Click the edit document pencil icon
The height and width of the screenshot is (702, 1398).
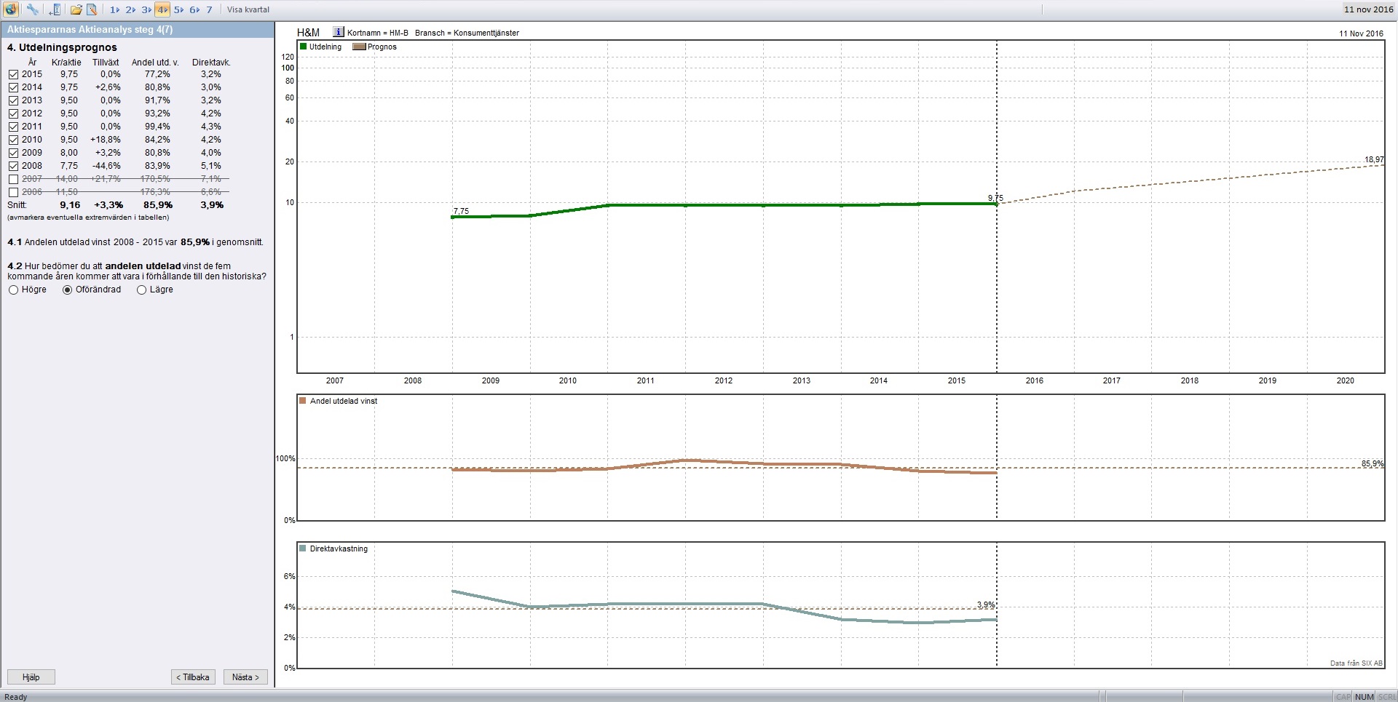coord(92,9)
